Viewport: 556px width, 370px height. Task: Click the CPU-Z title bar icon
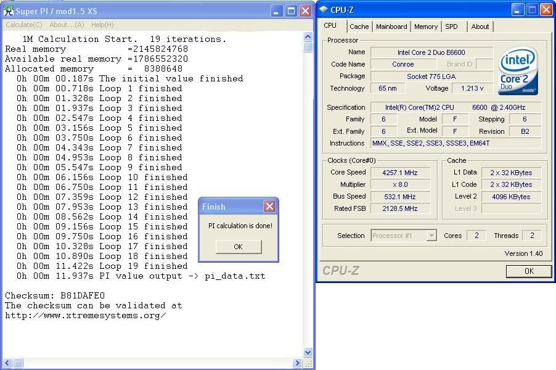[324, 10]
